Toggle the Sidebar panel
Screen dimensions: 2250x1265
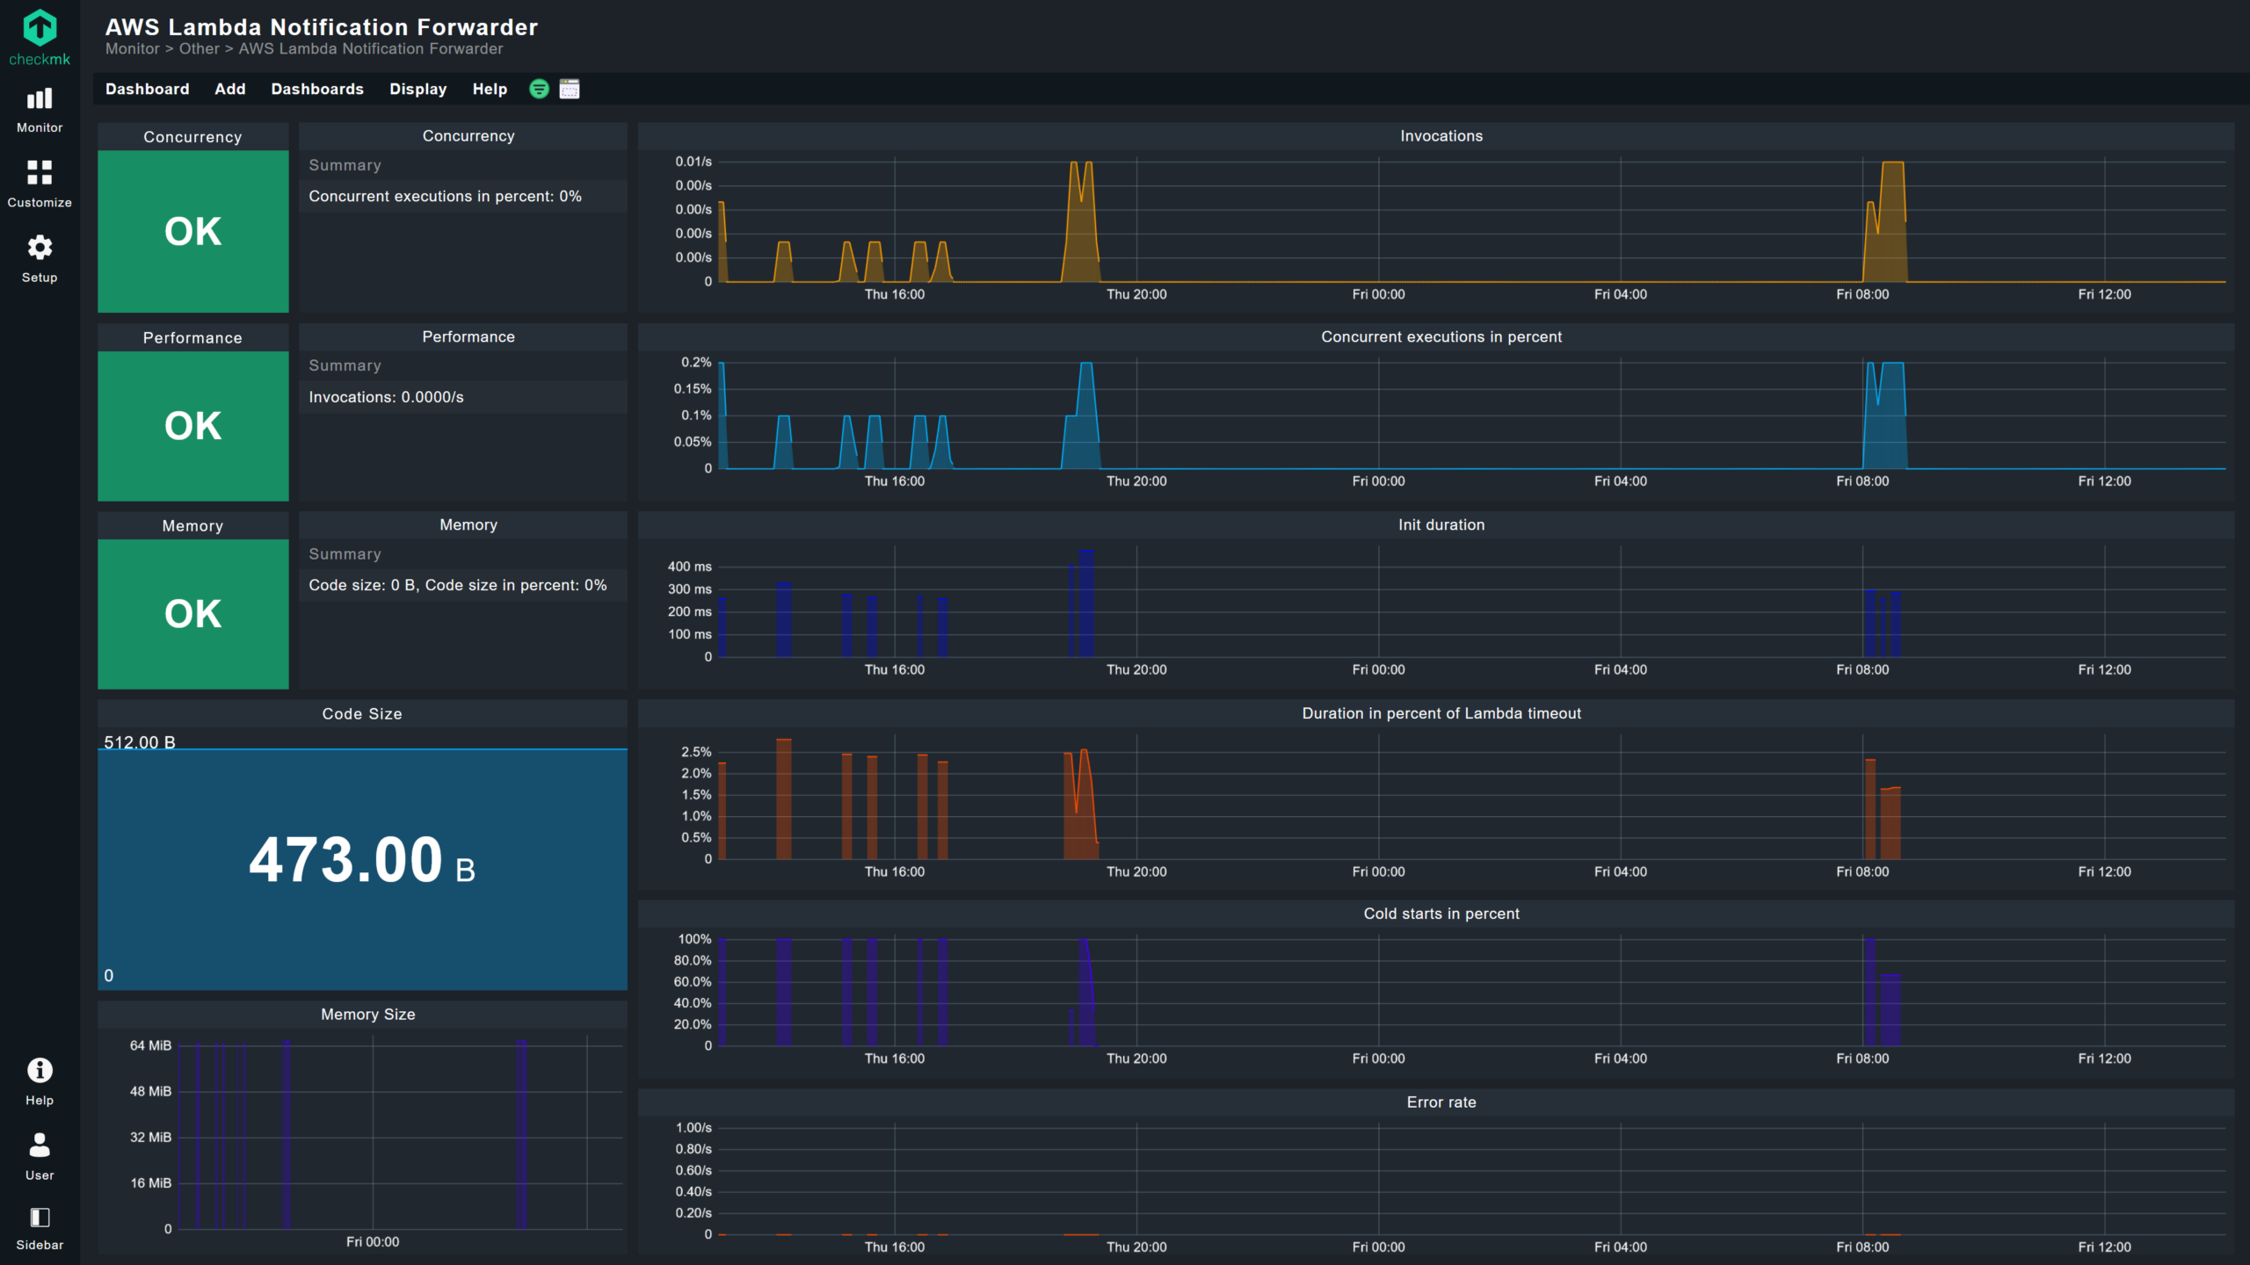point(40,1228)
